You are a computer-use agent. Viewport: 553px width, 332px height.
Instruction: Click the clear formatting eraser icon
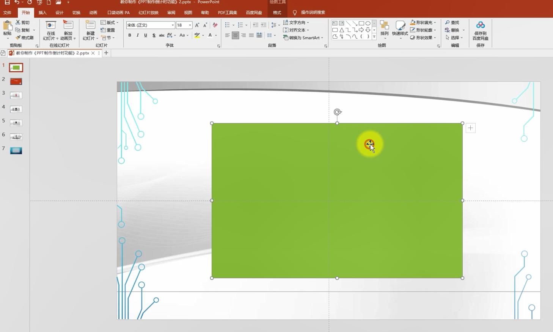click(x=215, y=25)
